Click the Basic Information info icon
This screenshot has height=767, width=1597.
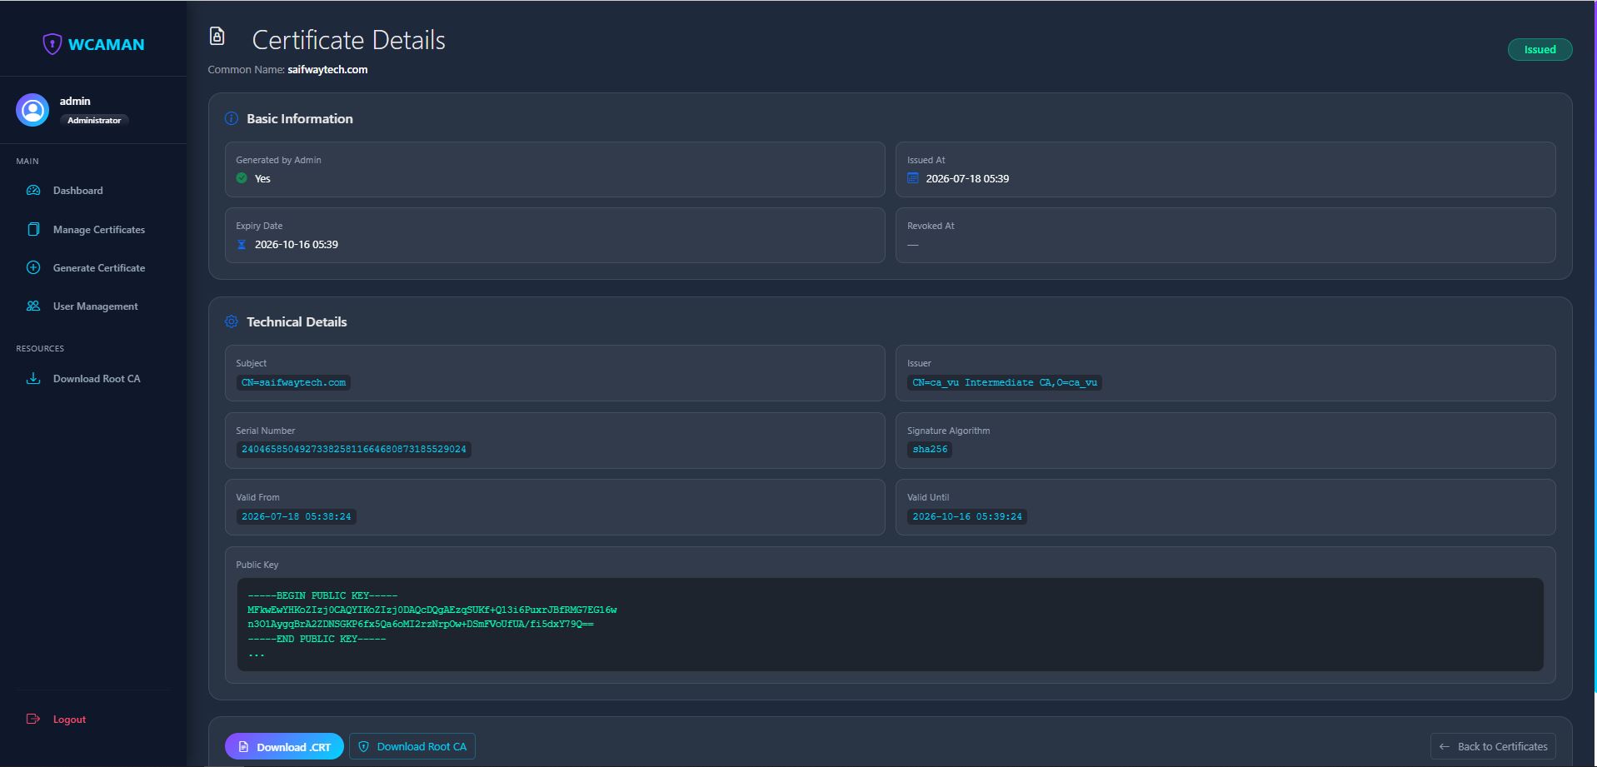[232, 118]
